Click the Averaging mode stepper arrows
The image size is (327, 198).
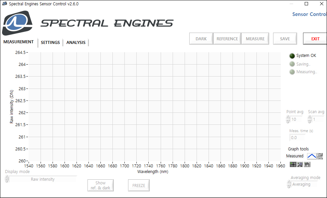(289, 184)
